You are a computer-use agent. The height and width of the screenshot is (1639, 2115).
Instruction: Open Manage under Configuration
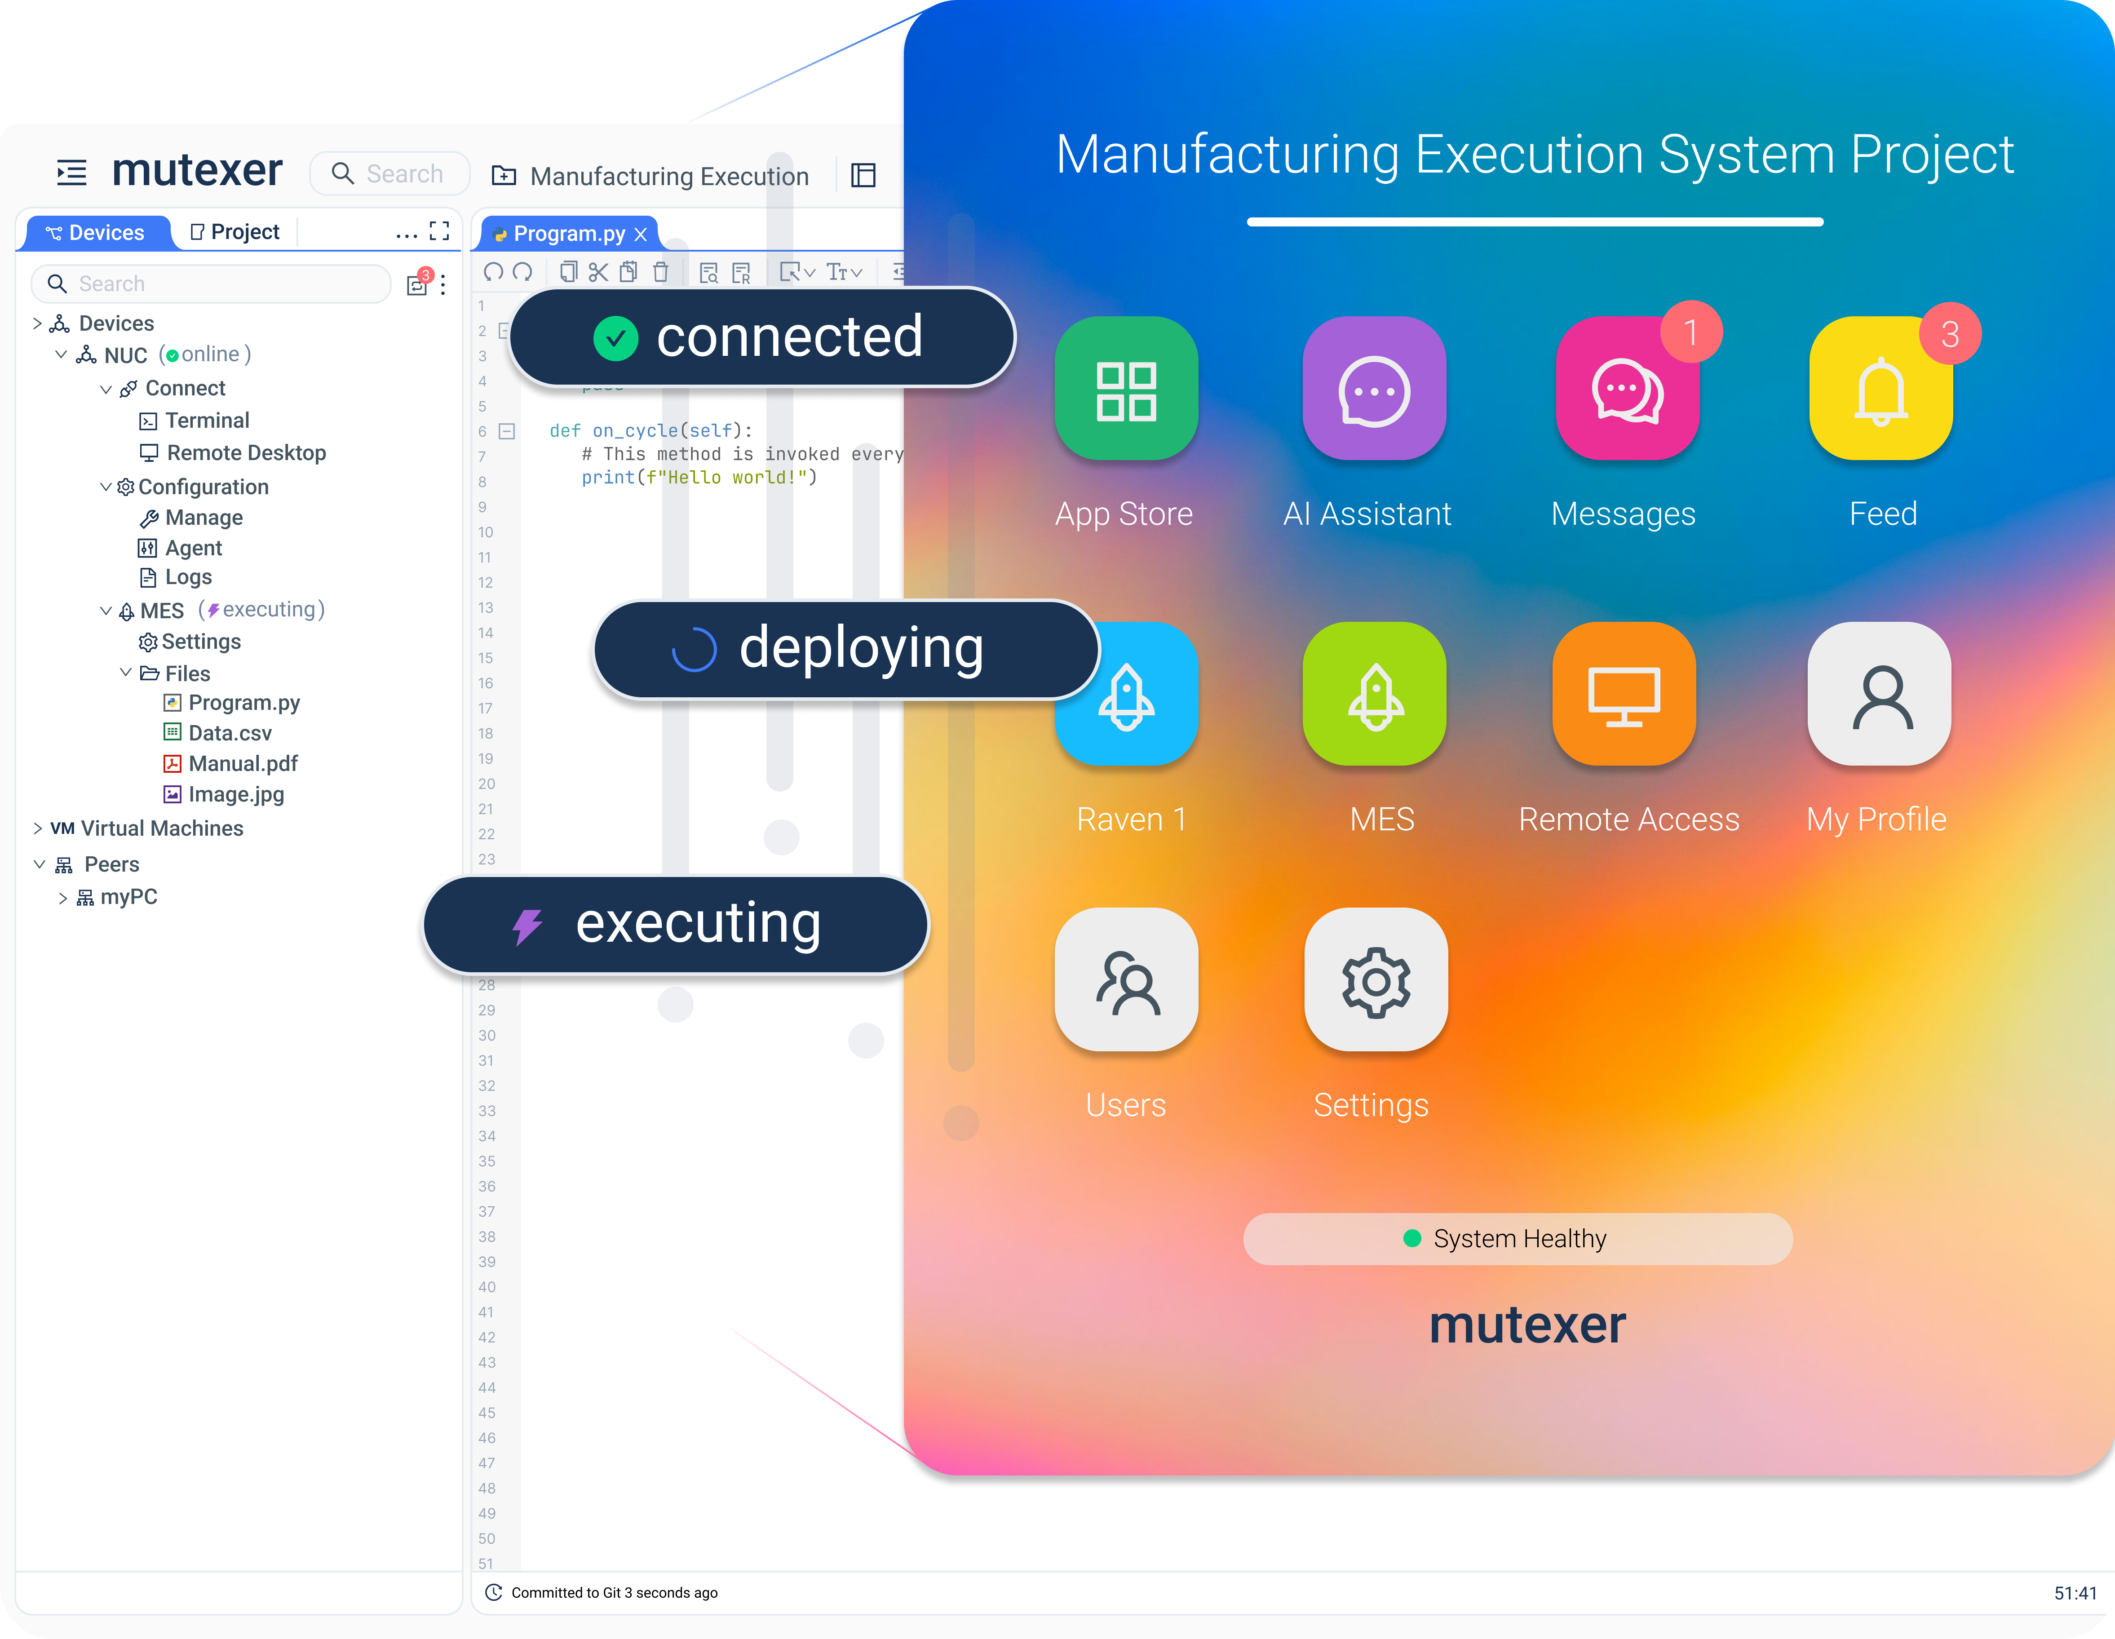click(x=191, y=517)
